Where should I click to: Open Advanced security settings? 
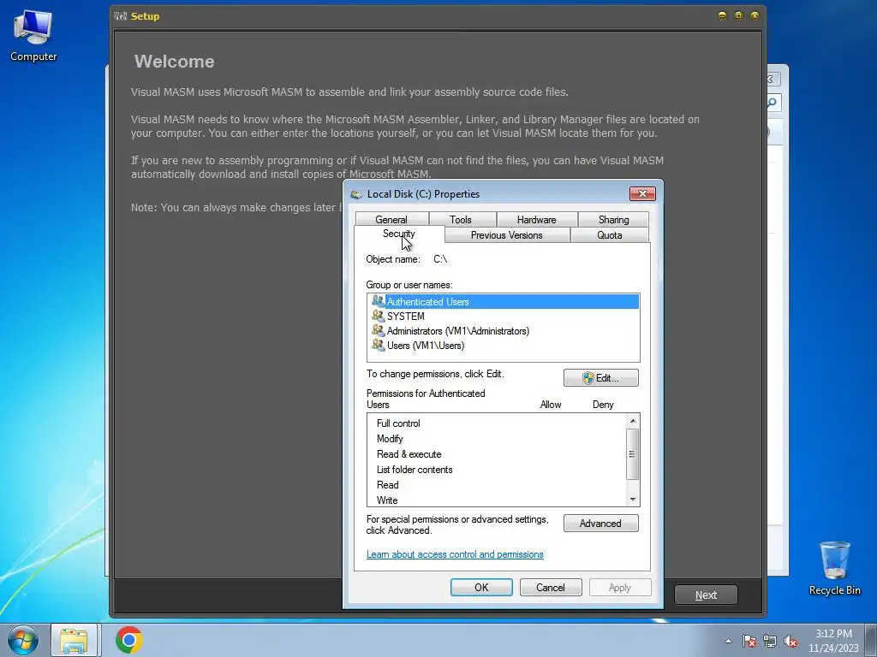600,524
